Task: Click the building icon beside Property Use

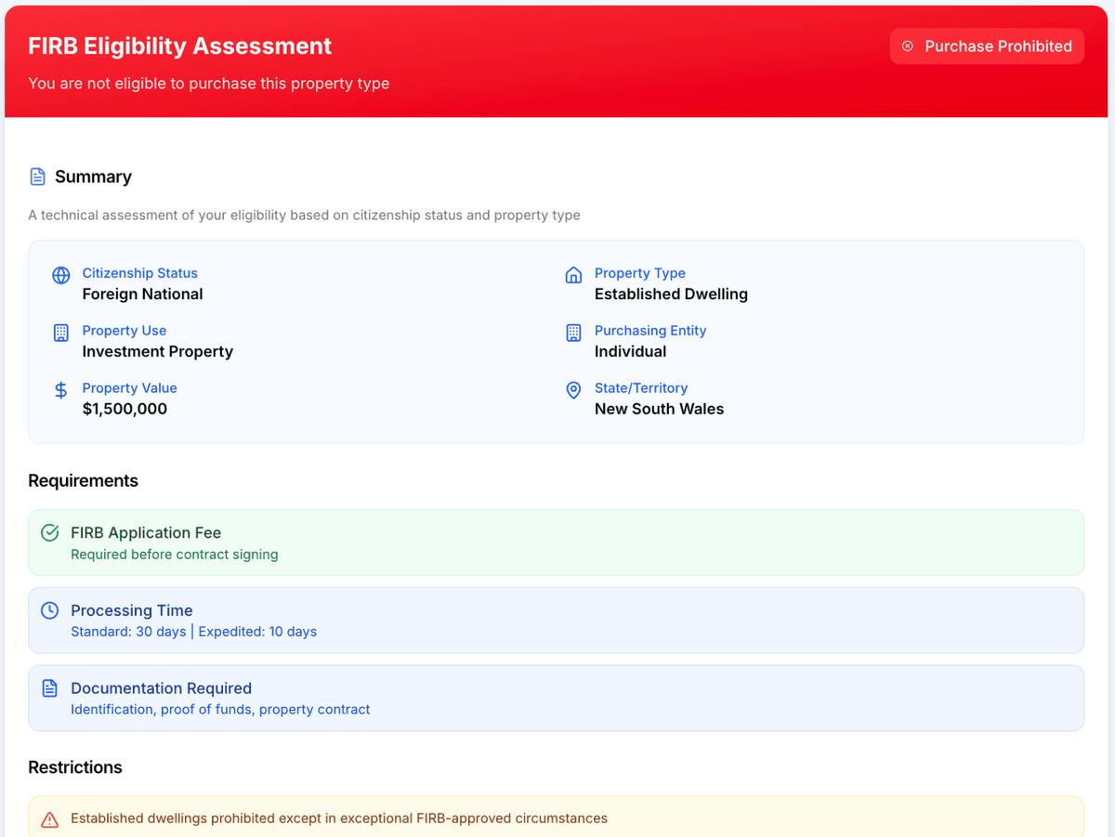Action: [x=61, y=333]
